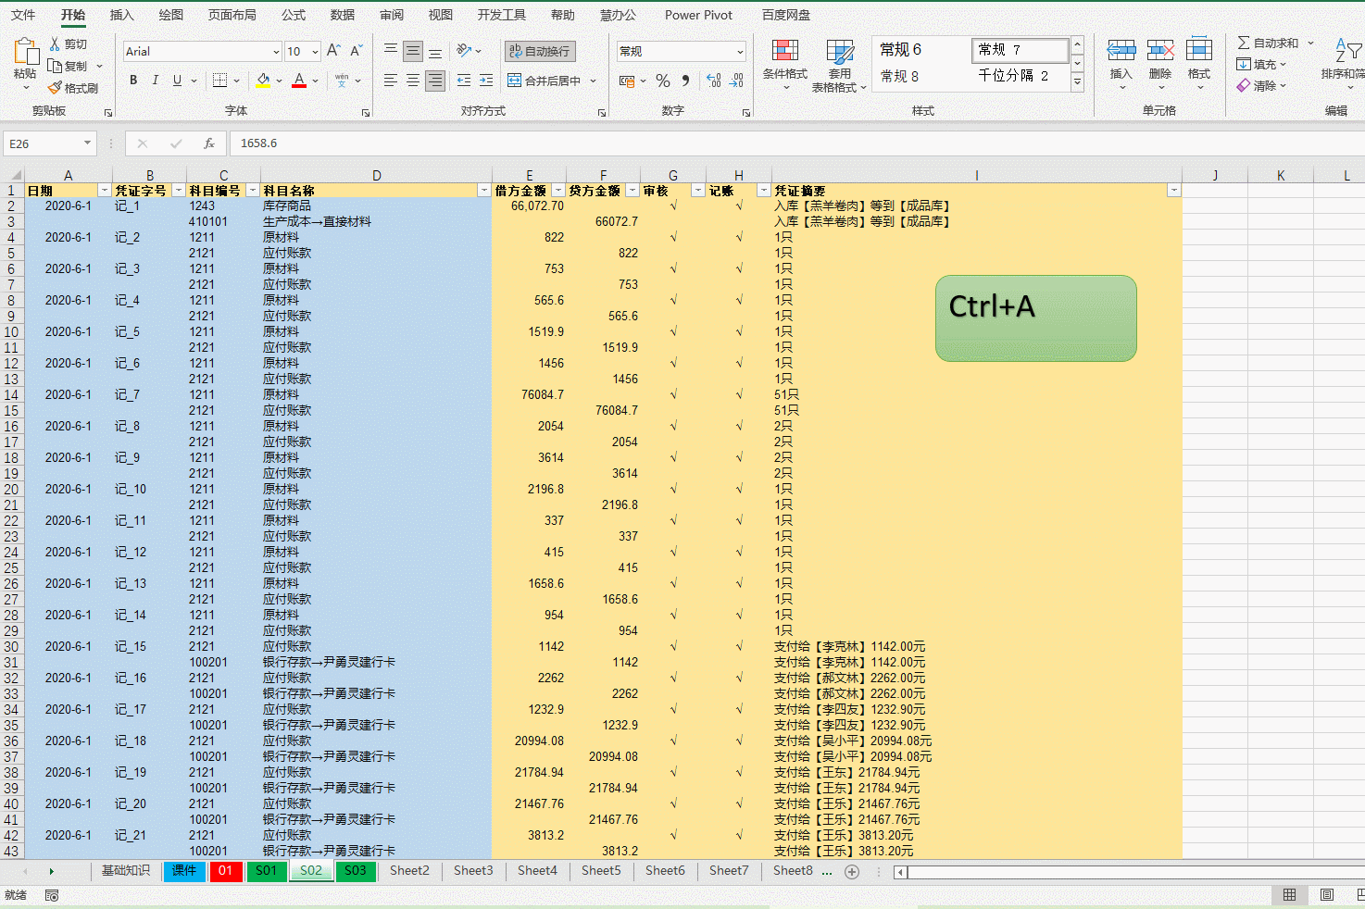Click the Format Painter (格式刷) brush
1365x909 pixels.
[x=56, y=88]
